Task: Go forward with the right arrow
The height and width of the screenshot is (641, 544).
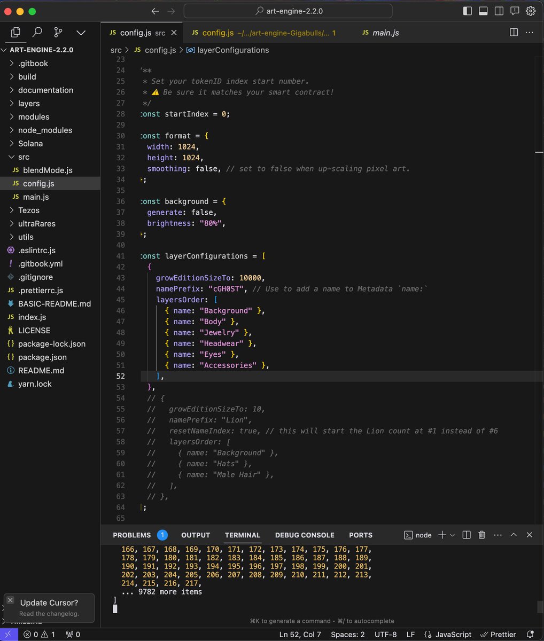Action: pyautogui.click(x=171, y=11)
